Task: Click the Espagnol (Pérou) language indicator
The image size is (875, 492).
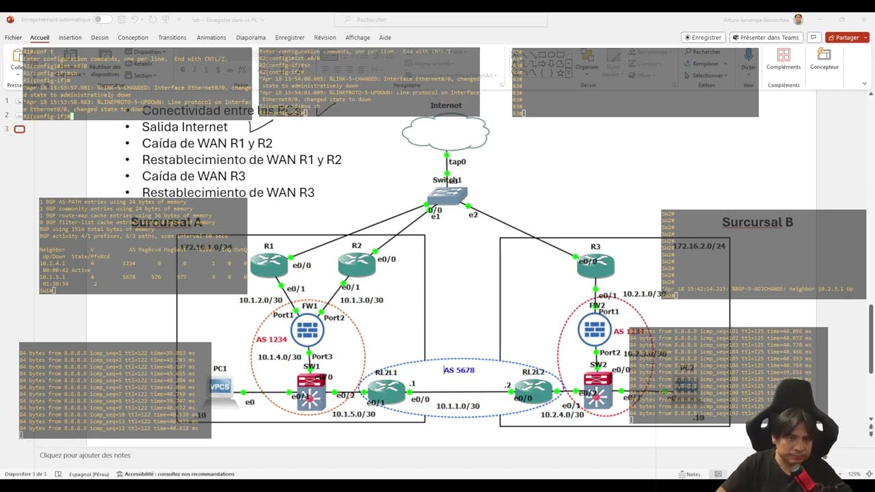Action: [90, 474]
